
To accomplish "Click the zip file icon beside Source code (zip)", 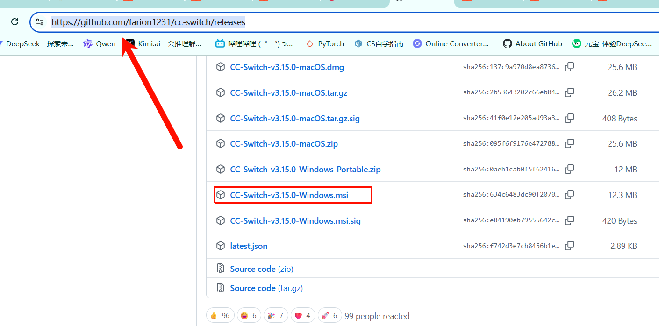I will [x=221, y=269].
